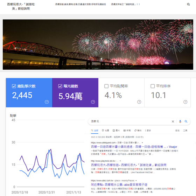
Task: Expand the abic.com.tw result dropdown arrow
Action: click(136, 181)
